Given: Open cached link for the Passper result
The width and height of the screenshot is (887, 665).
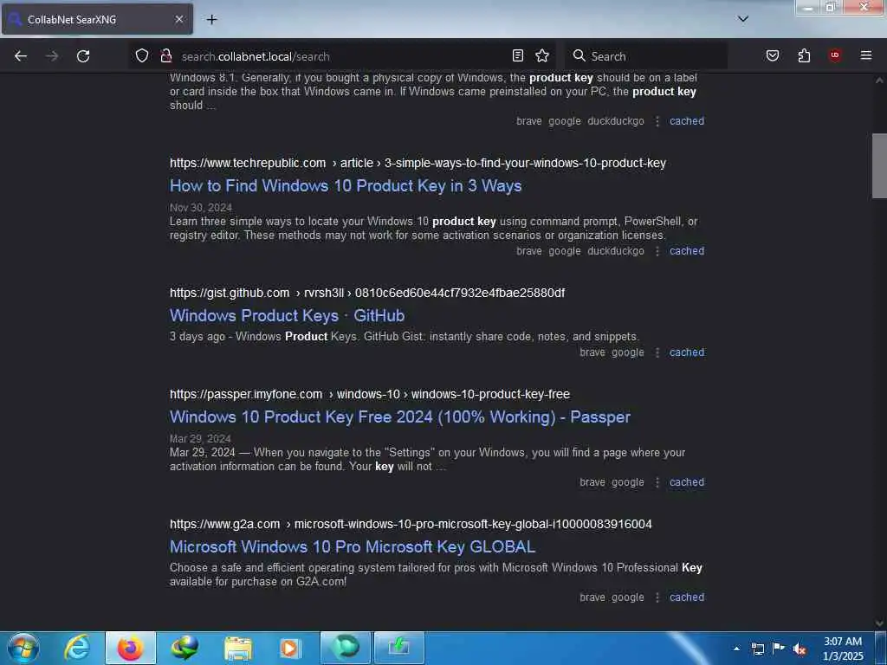Looking at the screenshot, I should [x=687, y=482].
